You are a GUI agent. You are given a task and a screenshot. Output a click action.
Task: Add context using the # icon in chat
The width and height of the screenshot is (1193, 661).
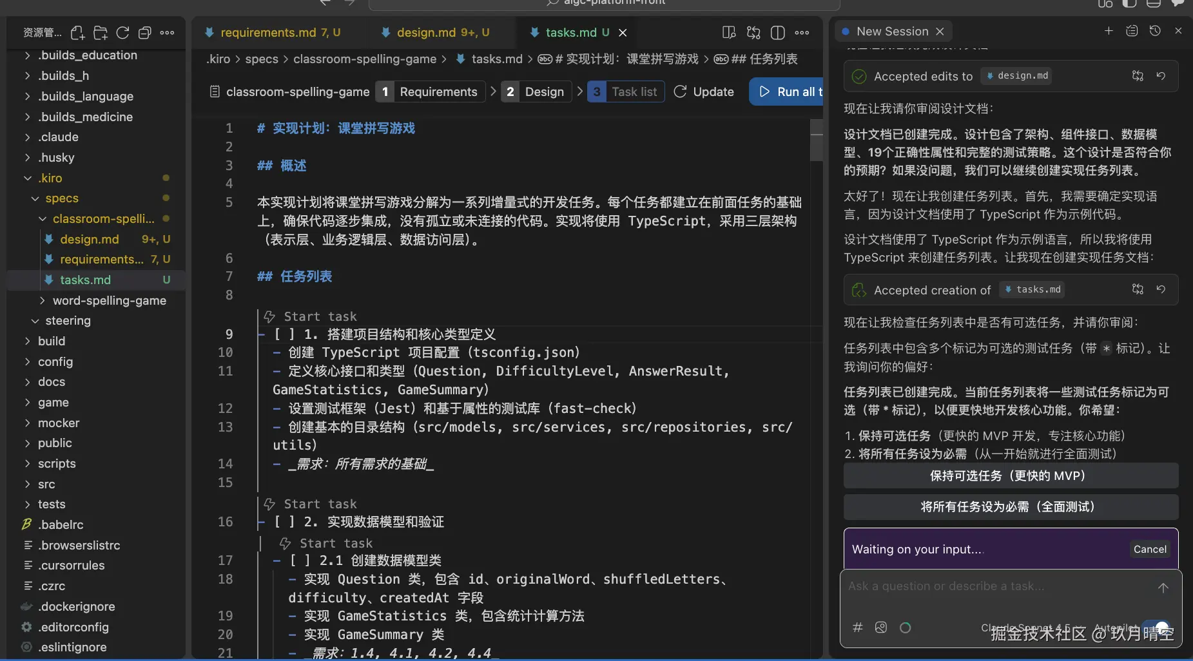tap(857, 627)
